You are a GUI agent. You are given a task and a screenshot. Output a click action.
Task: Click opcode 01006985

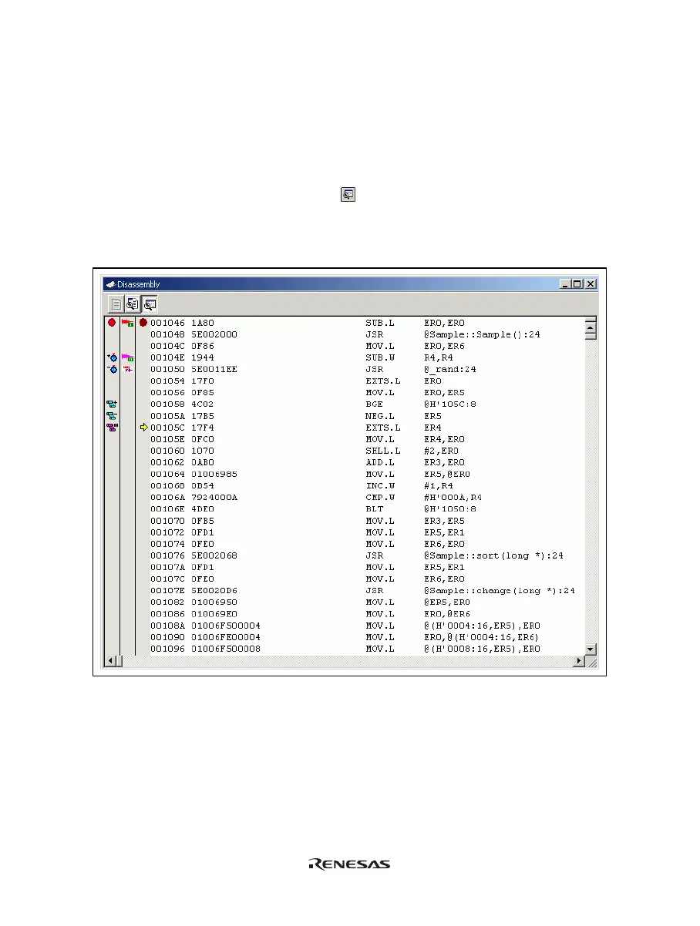pyautogui.click(x=214, y=474)
